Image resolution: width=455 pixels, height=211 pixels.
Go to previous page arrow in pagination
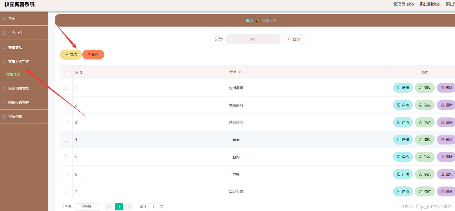tap(109, 207)
